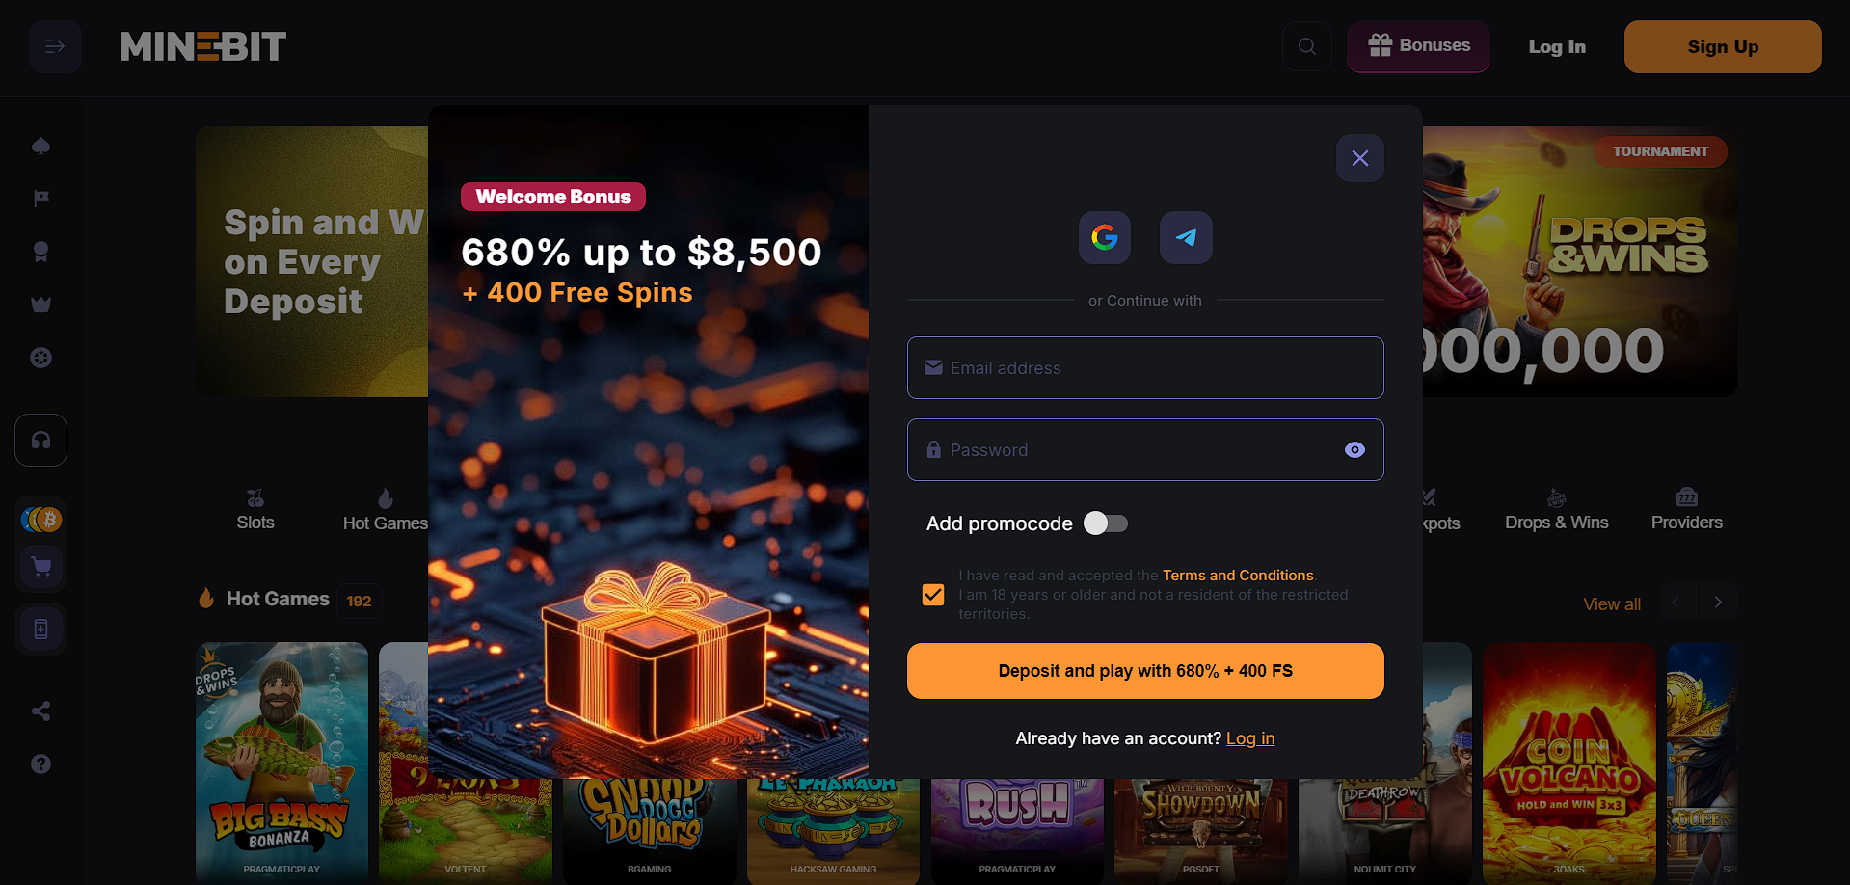Click Deposit and play with 680% button
Viewport: 1850px width, 885px height.
pos(1145,671)
